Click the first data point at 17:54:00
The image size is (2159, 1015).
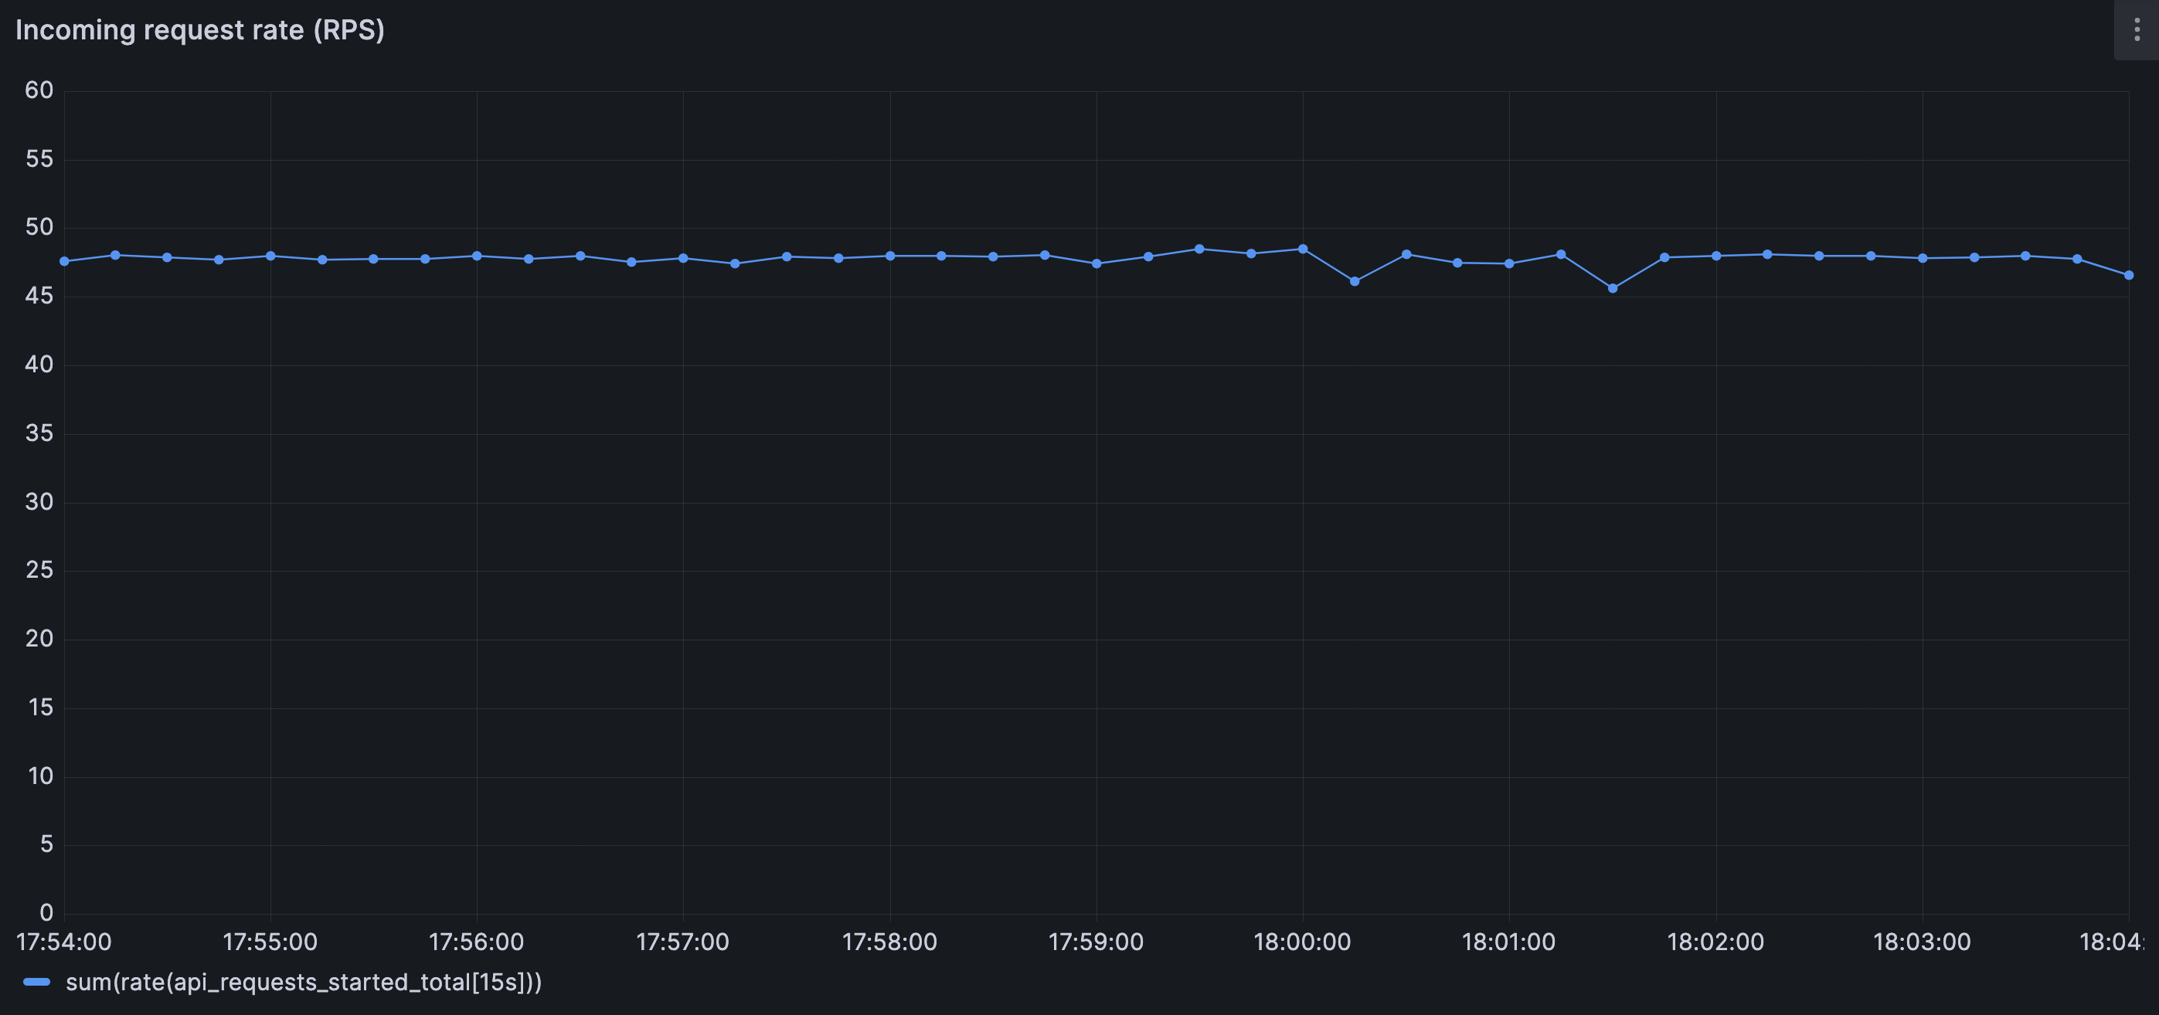(x=63, y=262)
